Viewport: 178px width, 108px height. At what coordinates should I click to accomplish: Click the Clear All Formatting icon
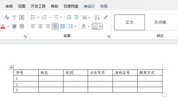7,17
